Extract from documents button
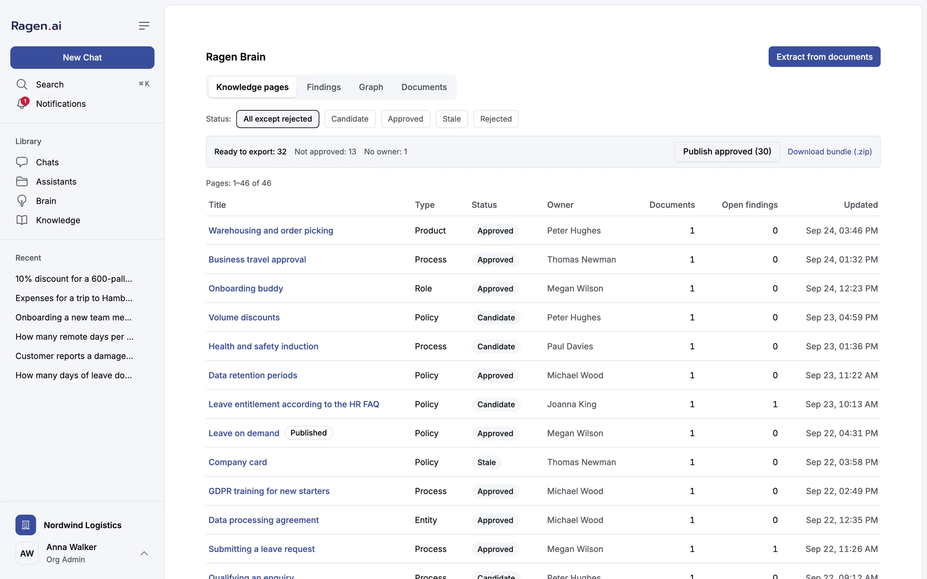Viewport: 927px width, 579px height. pos(824,57)
